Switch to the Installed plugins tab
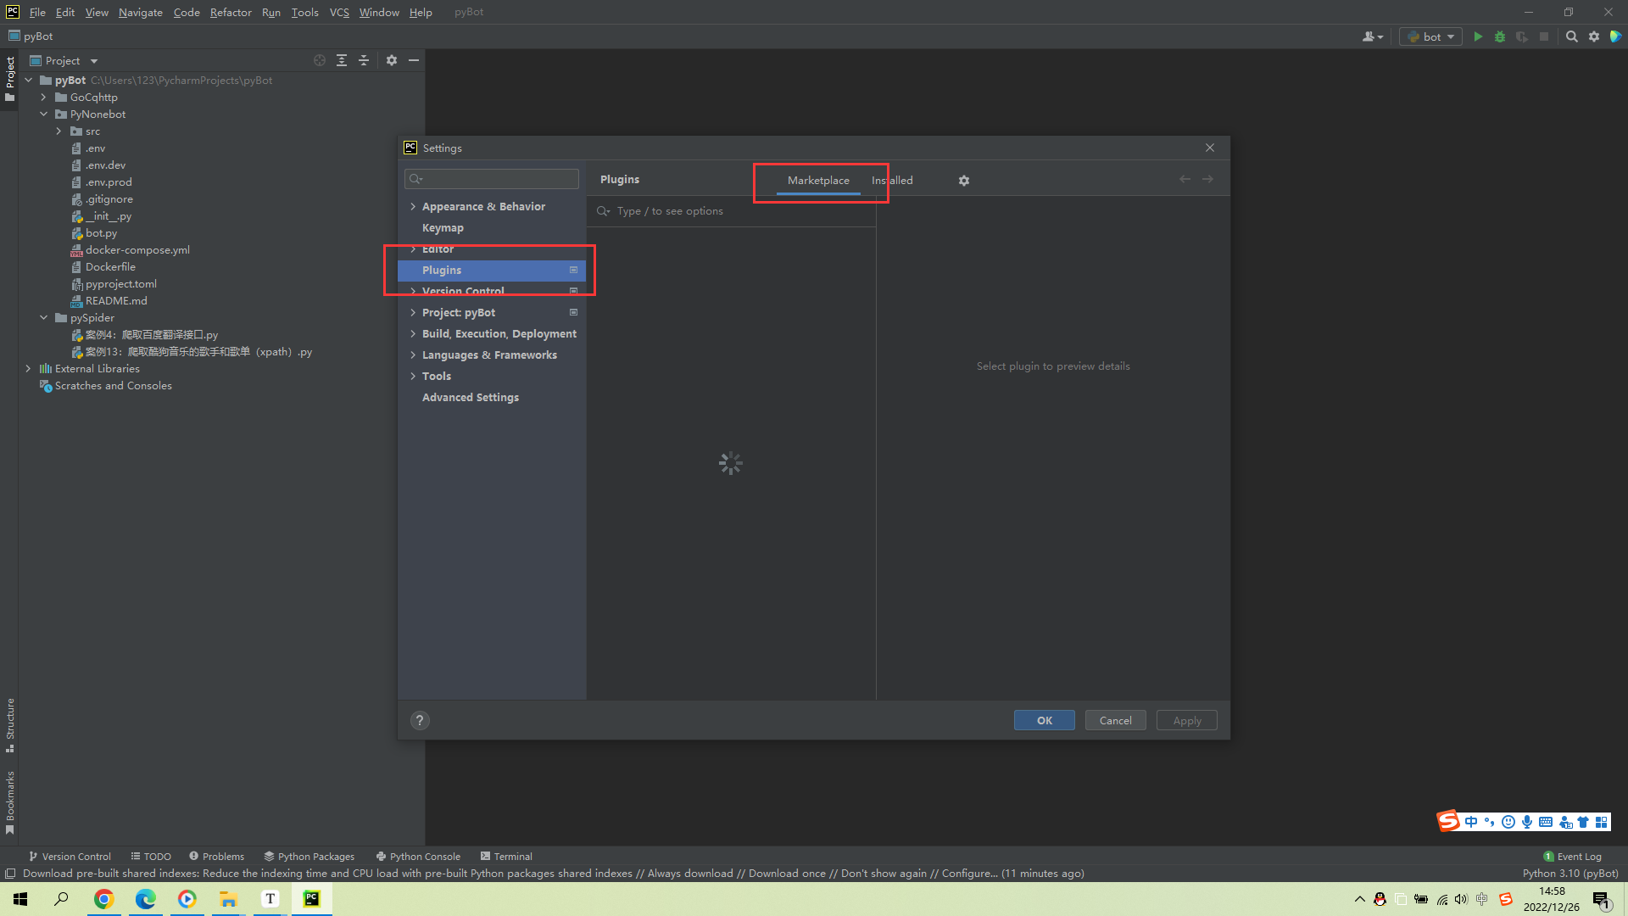 pos(893,181)
